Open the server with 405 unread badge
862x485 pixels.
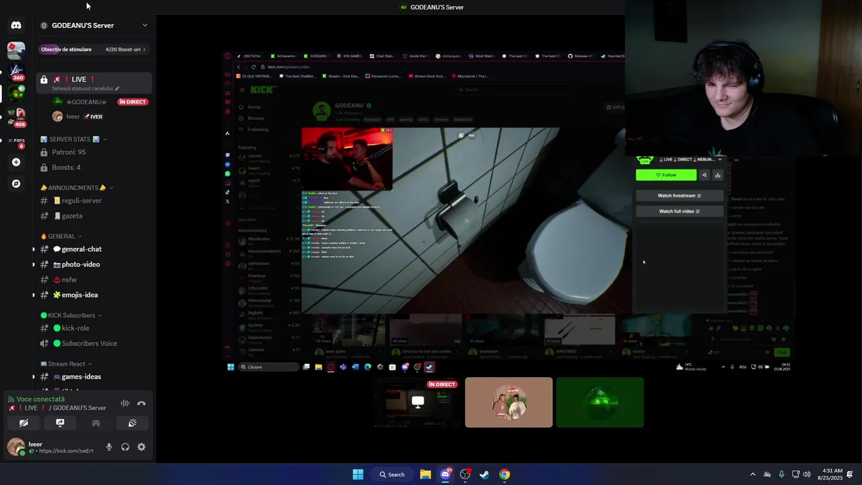pos(16,117)
